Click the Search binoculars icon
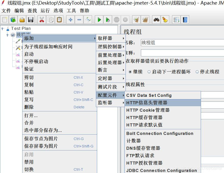Viewport: 224px width, 173px height. [156, 20]
